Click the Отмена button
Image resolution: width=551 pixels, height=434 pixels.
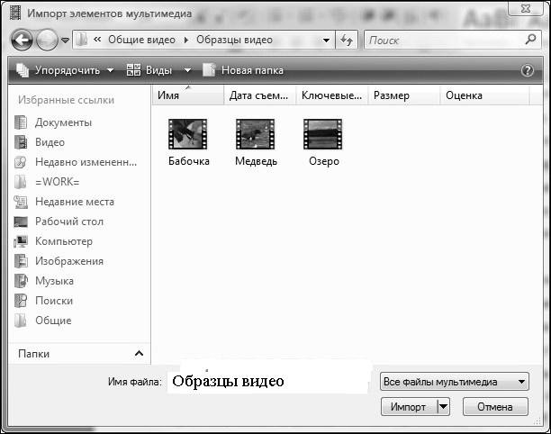(494, 407)
